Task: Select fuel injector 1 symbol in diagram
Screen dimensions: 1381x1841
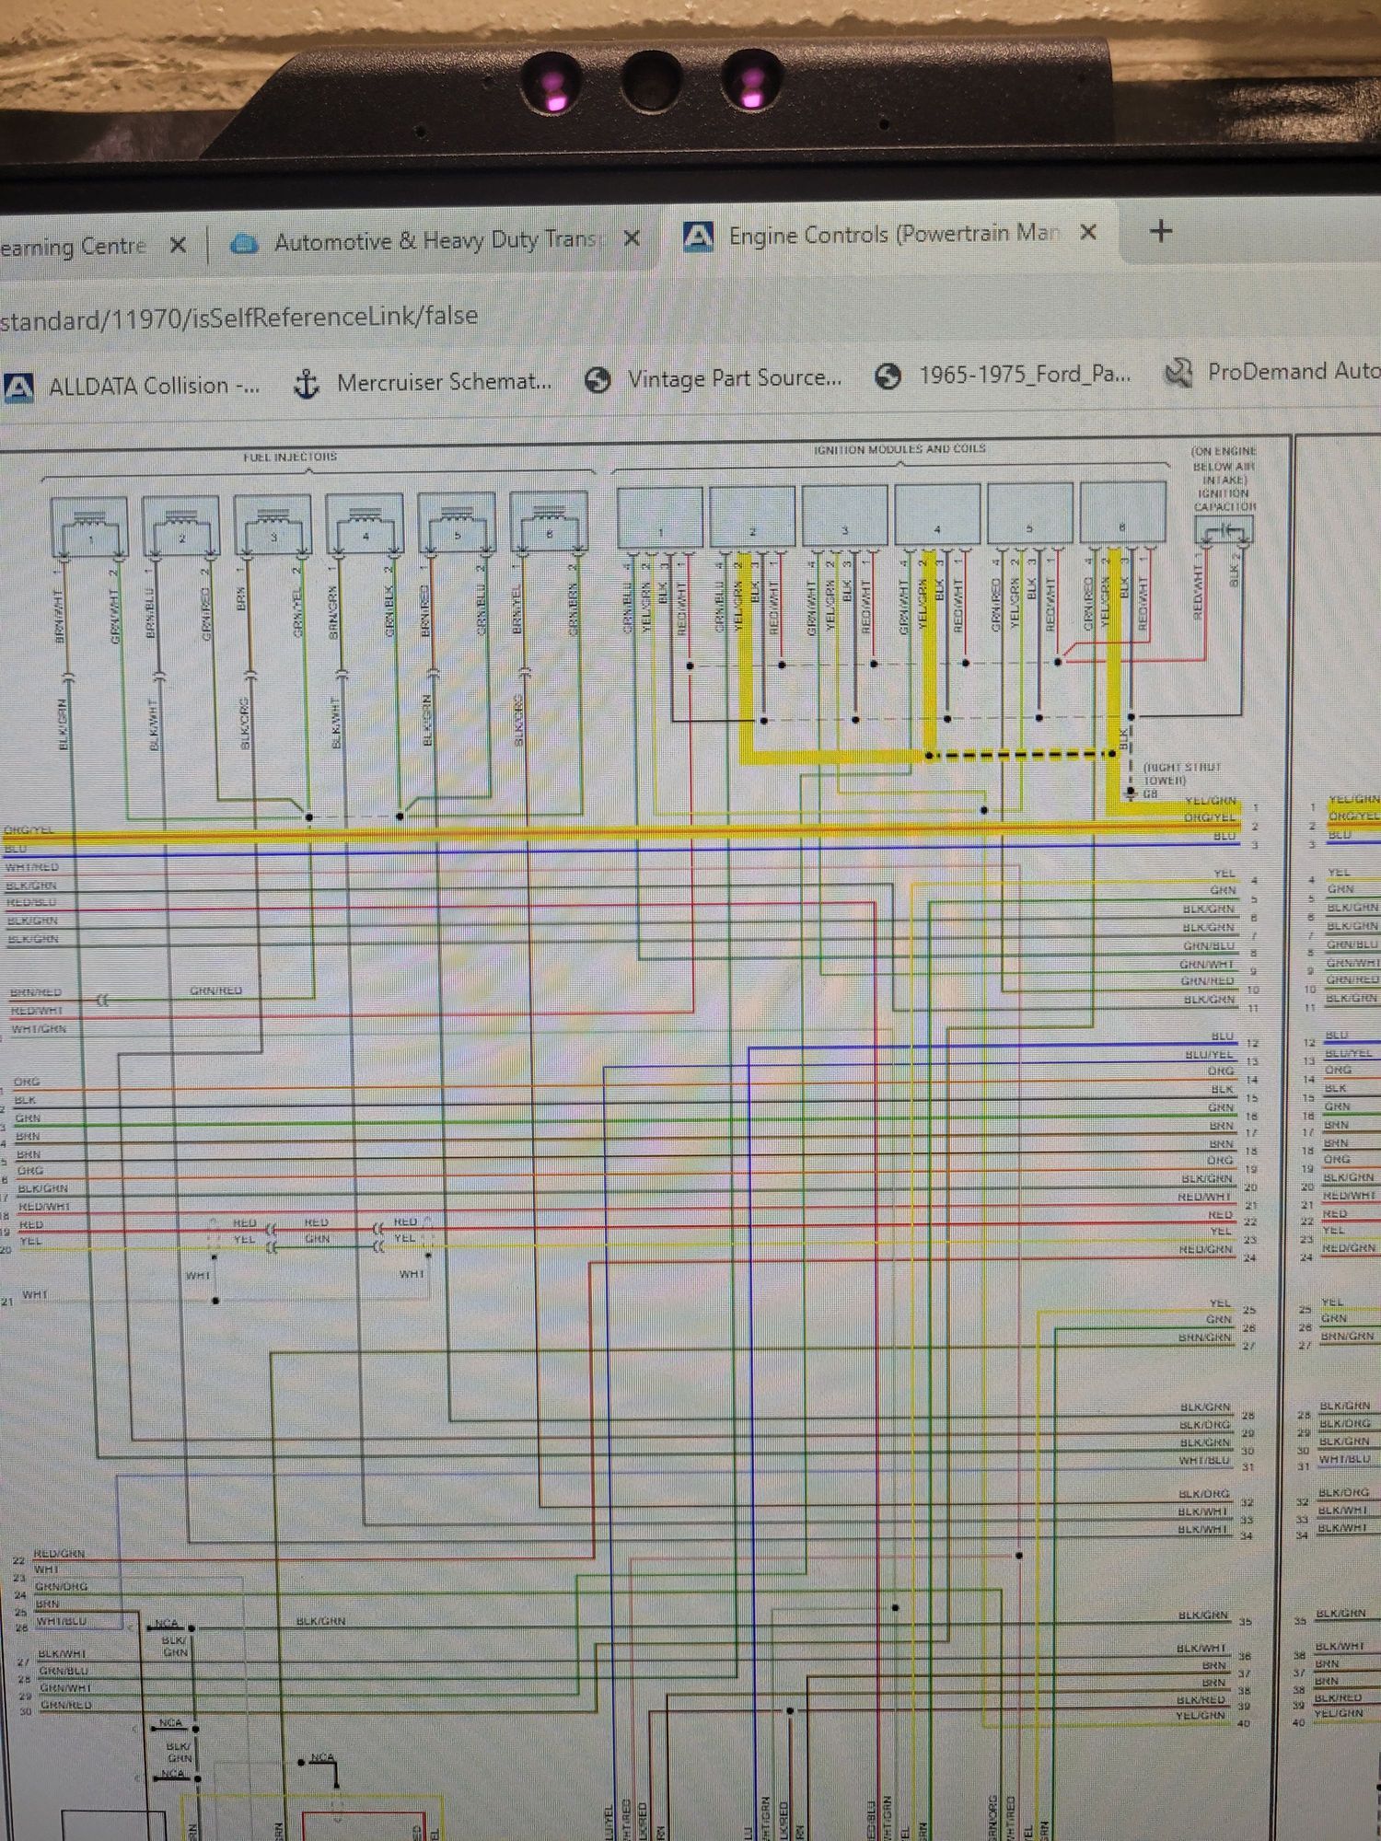Action: (x=89, y=527)
